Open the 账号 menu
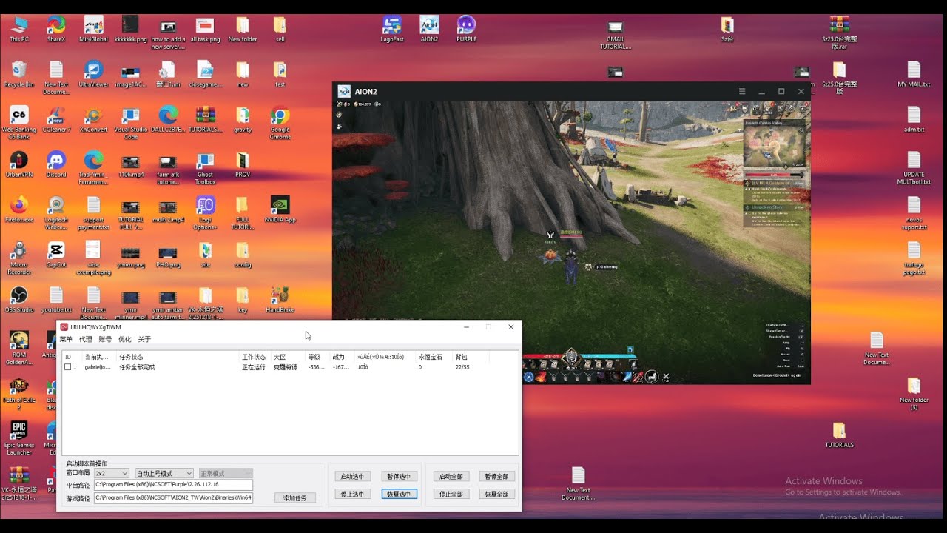 pos(105,339)
